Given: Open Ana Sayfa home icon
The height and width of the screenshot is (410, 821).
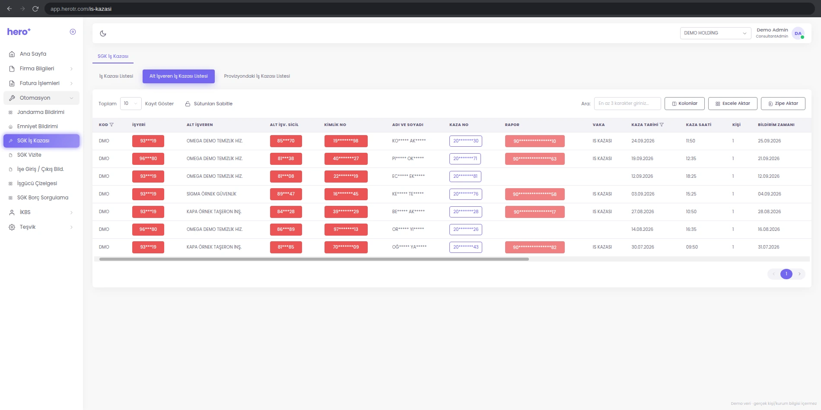Looking at the screenshot, I should coord(12,54).
